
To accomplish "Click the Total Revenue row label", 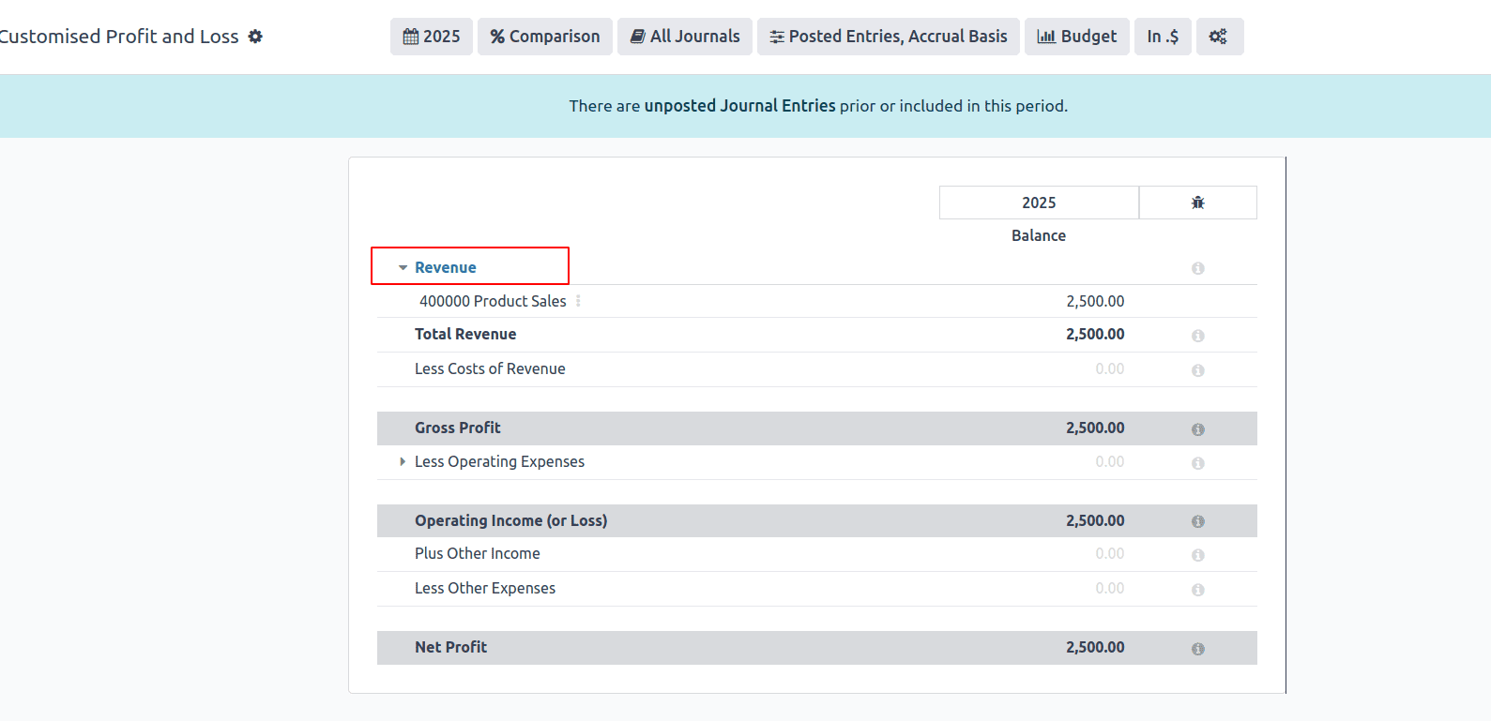I will click(x=465, y=334).
